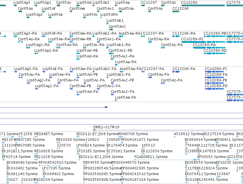
Task: Select the Cpr65Ax1 gene label
Action: (x=105, y=8)
